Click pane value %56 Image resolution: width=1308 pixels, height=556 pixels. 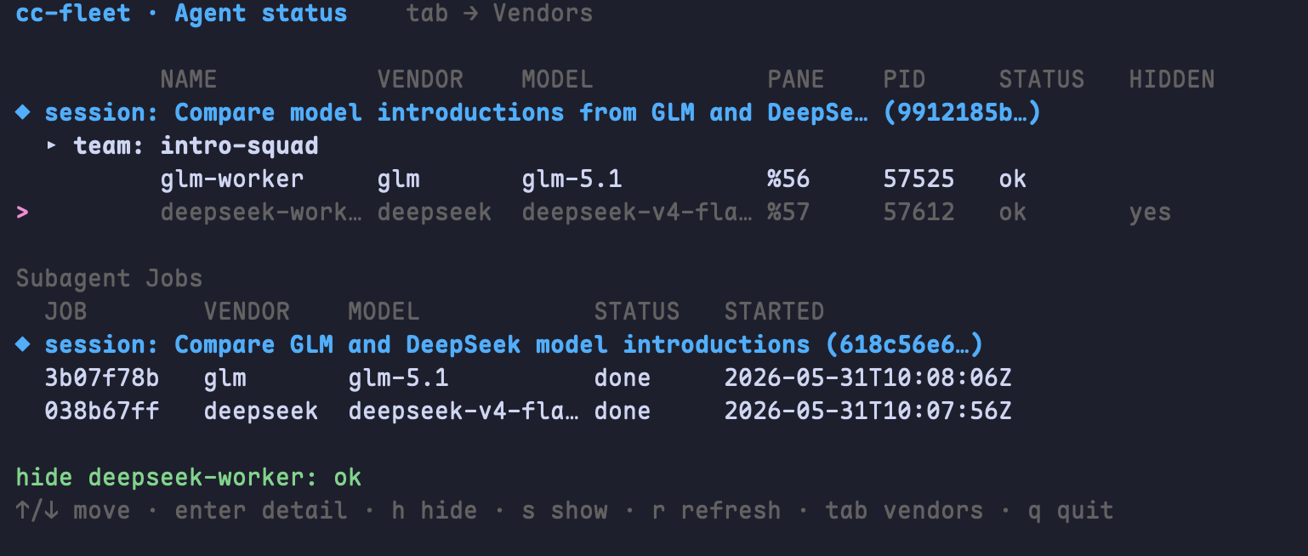click(789, 179)
